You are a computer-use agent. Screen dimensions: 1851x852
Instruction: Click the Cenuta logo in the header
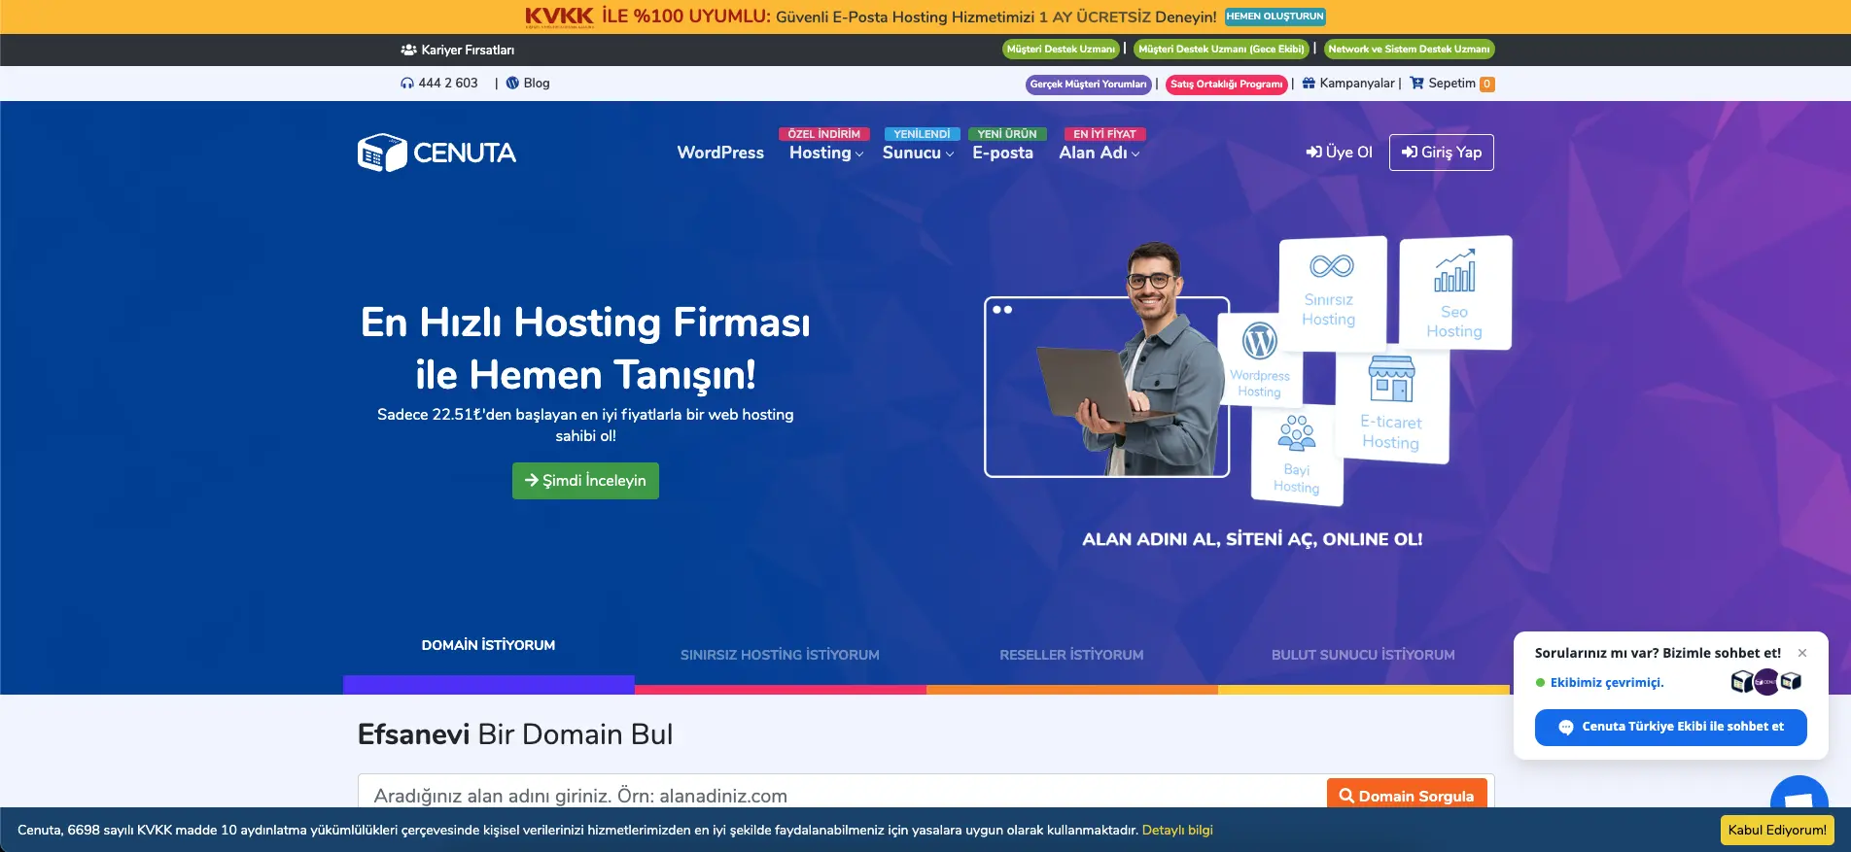coord(437,153)
